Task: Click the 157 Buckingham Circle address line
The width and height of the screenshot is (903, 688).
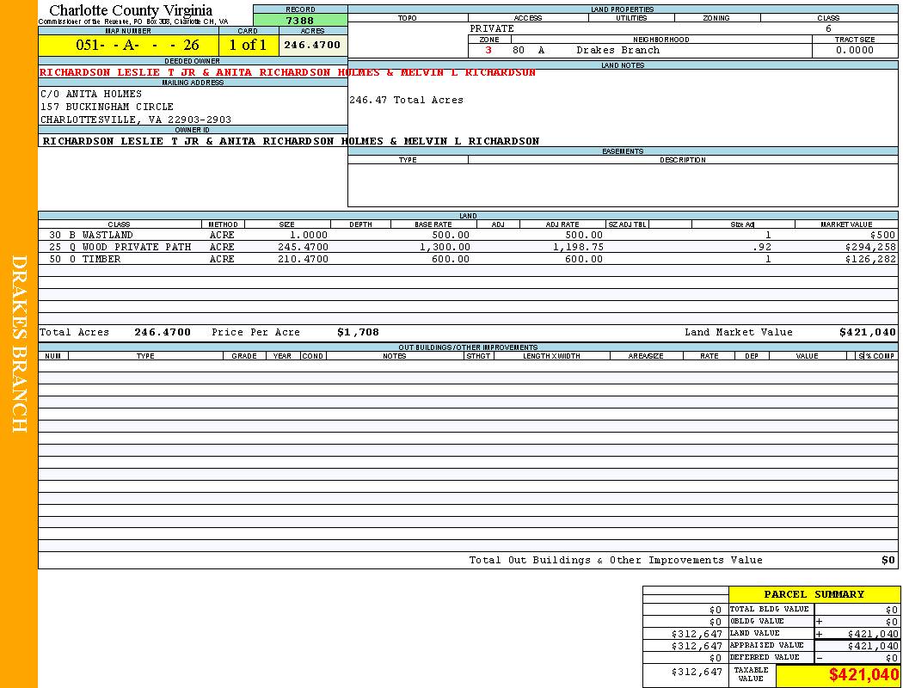Action: (x=107, y=107)
